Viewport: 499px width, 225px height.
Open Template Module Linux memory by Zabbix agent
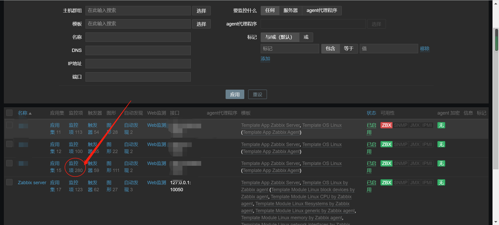pos(292,218)
